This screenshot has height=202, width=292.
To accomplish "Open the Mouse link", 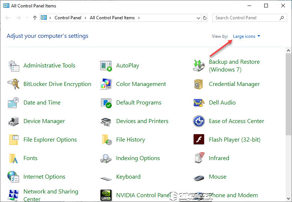I will (x=217, y=177).
